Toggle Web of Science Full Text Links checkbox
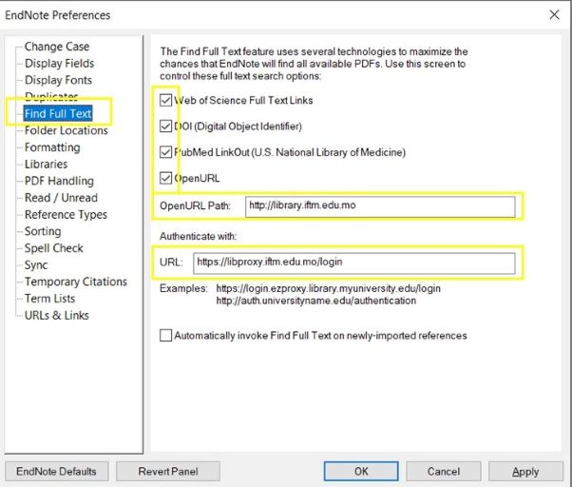The height and width of the screenshot is (487, 572). click(167, 100)
